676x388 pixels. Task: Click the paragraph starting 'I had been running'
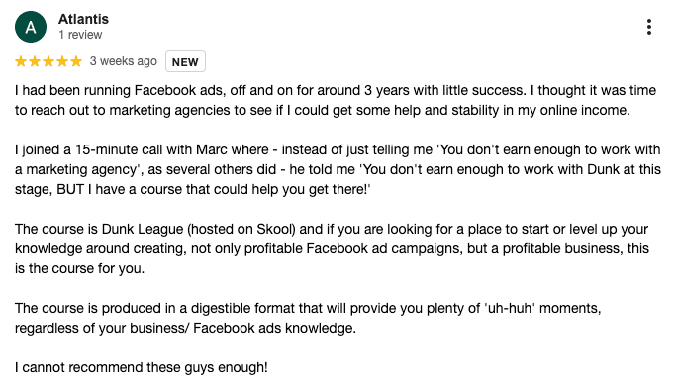[336, 100]
